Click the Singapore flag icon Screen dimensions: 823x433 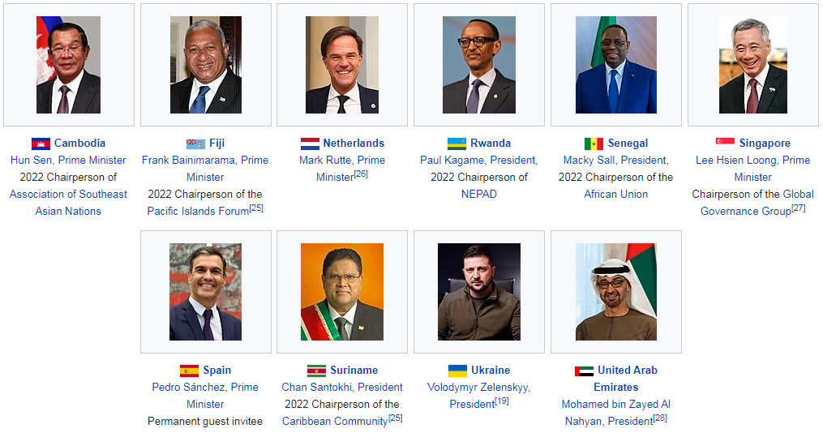[725, 144]
